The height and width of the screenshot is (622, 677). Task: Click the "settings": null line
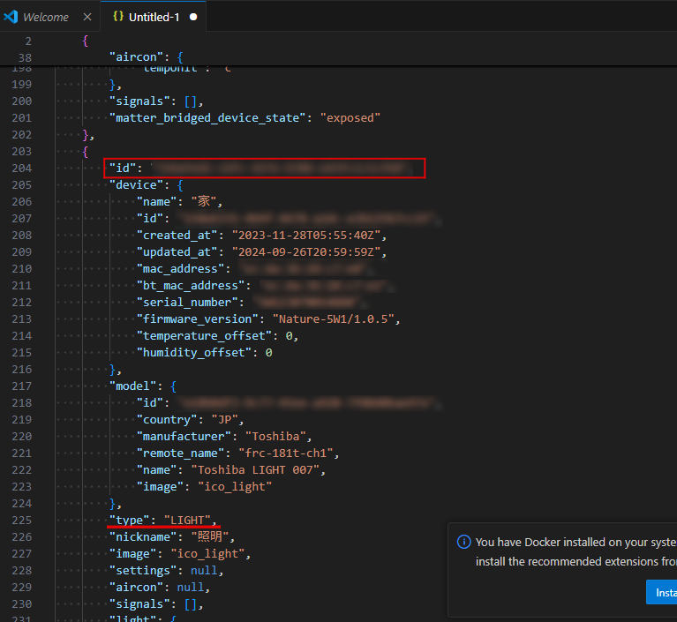point(166,571)
